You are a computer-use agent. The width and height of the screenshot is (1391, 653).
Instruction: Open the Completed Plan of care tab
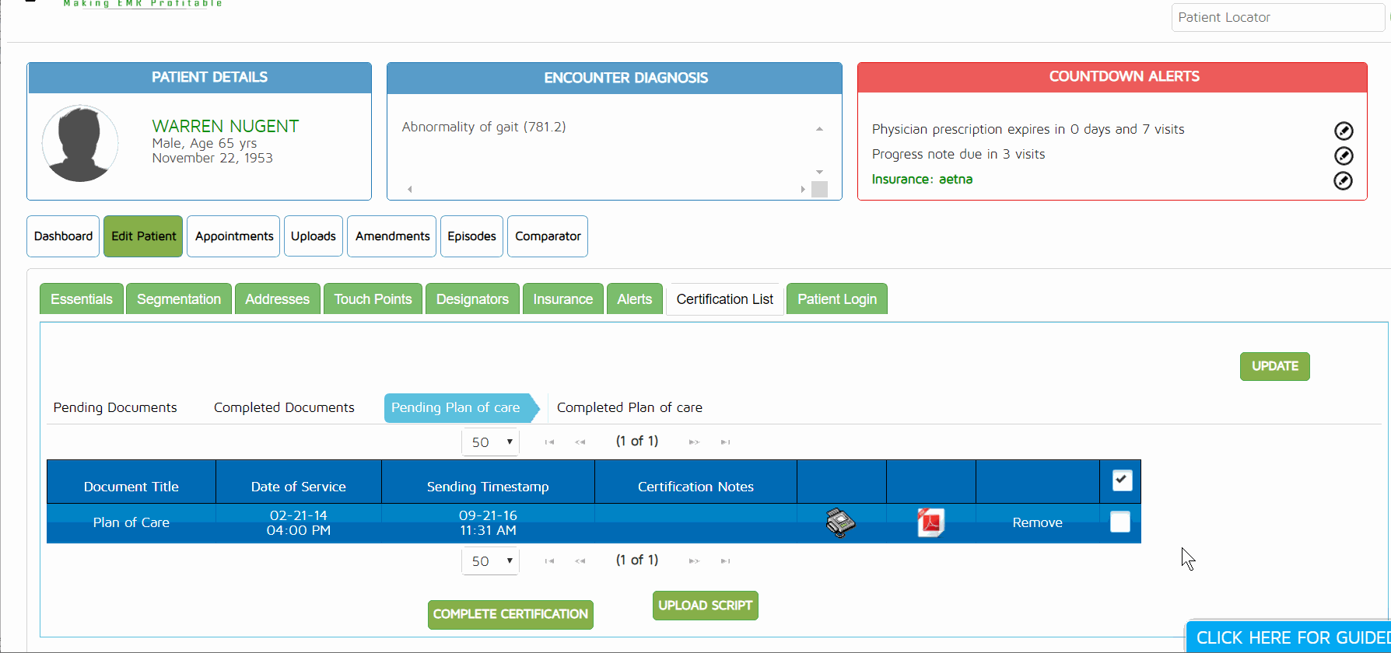(629, 407)
